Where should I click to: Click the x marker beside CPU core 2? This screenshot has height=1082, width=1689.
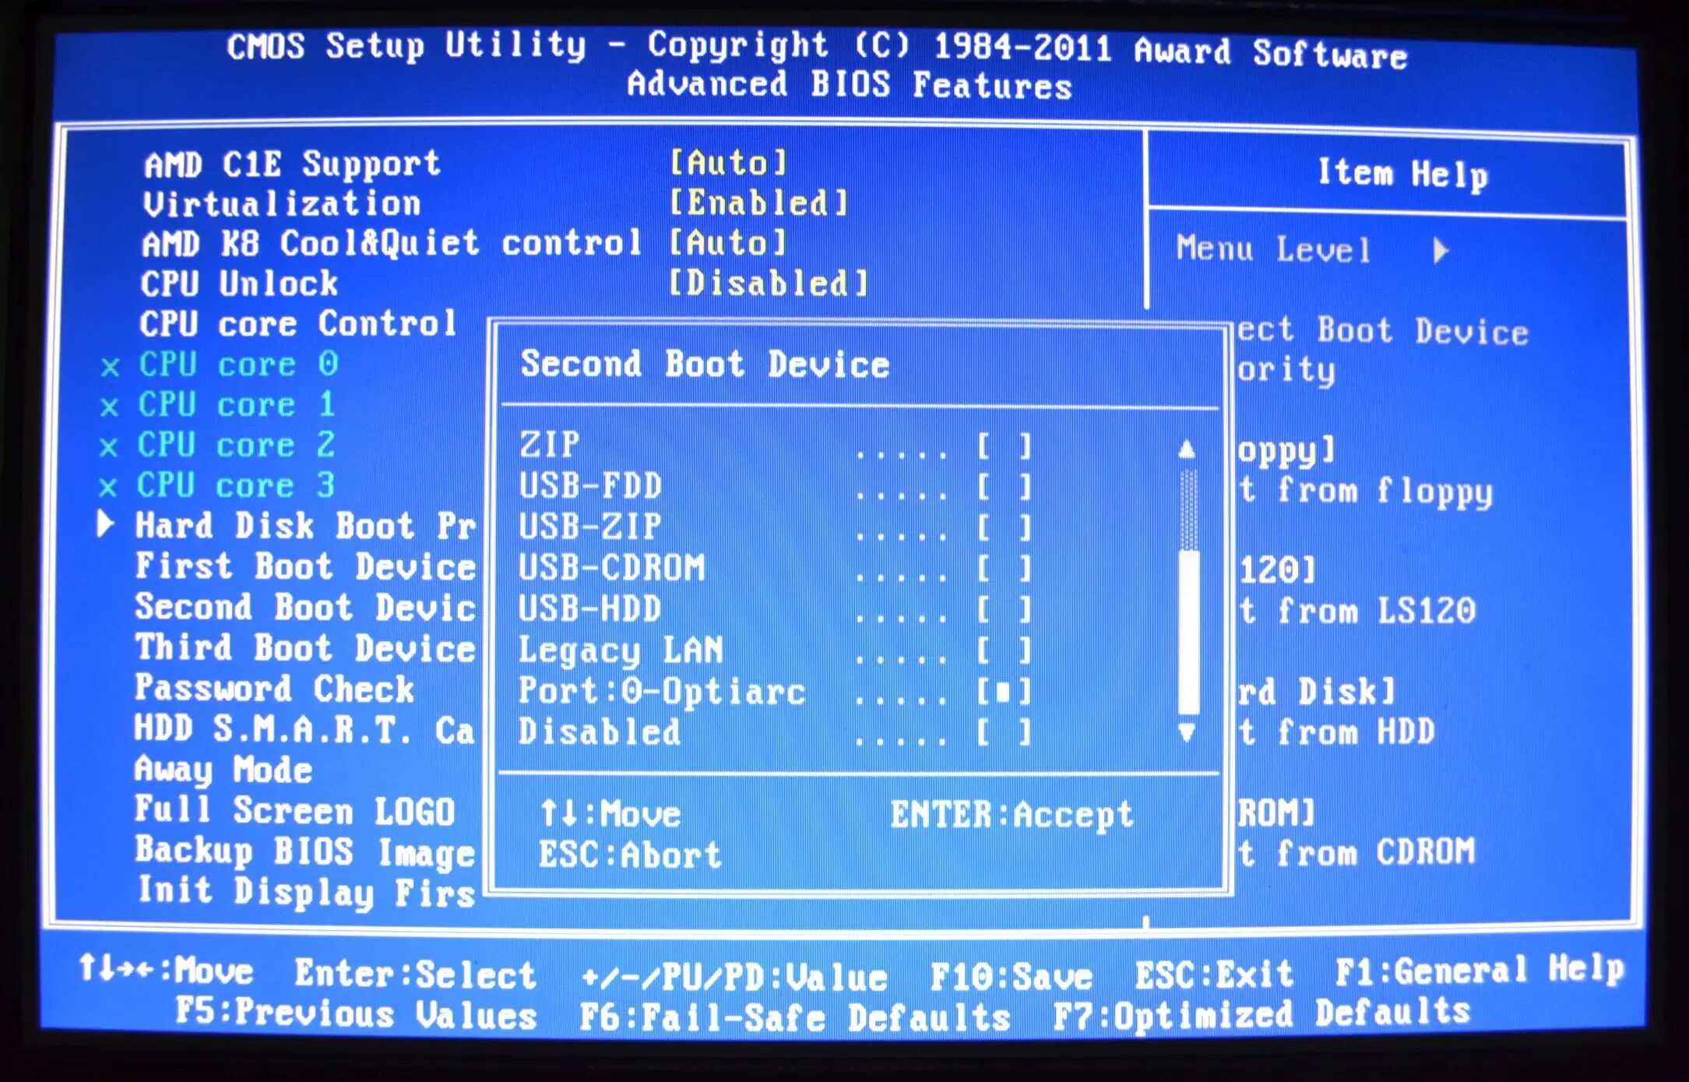pos(108,446)
